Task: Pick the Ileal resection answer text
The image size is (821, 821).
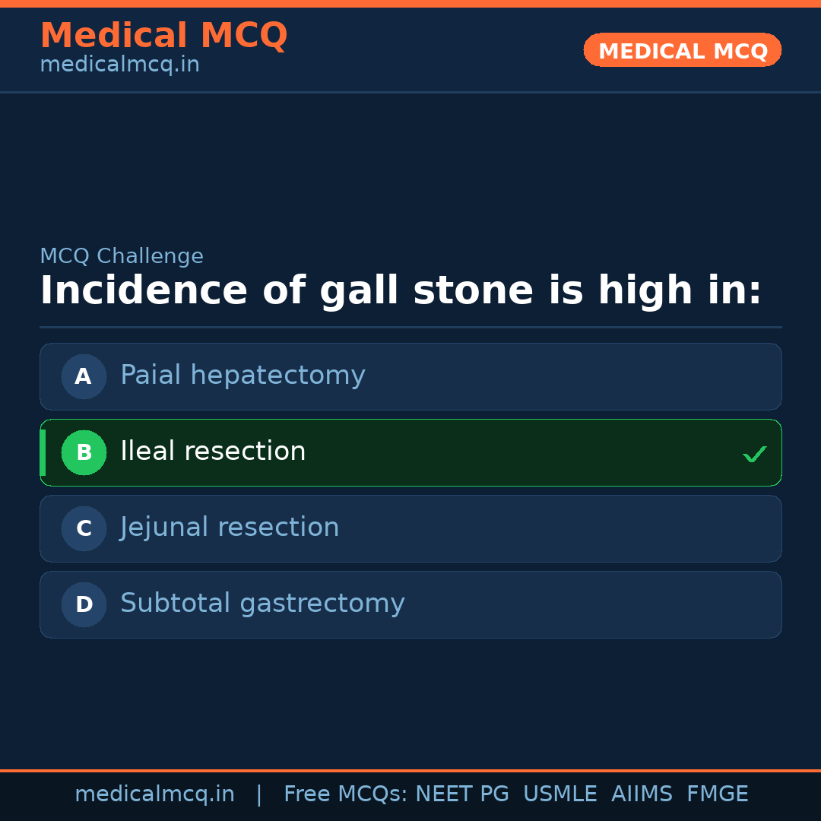Action: tap(213, 452)
